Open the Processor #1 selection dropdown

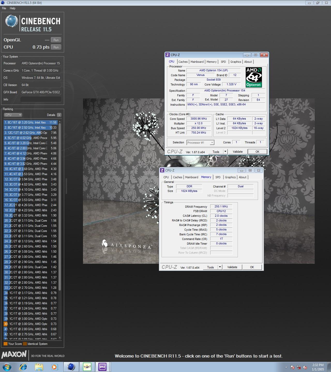(x=200, y=143)
